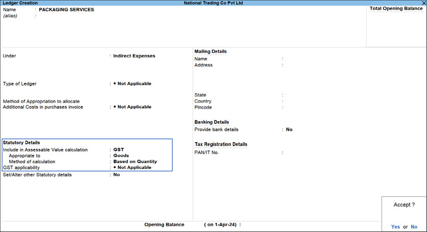Toggle Set/Alter other Statutory details
Screen dimensions: 427x232
(117, 175)
